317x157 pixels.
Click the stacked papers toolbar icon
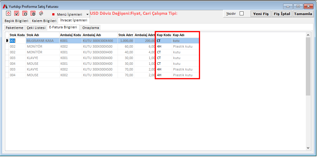click(41, 14)
